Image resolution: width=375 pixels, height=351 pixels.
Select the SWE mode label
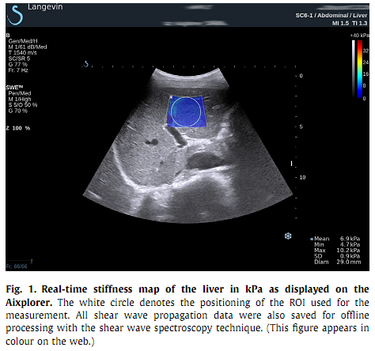(14, 87)
